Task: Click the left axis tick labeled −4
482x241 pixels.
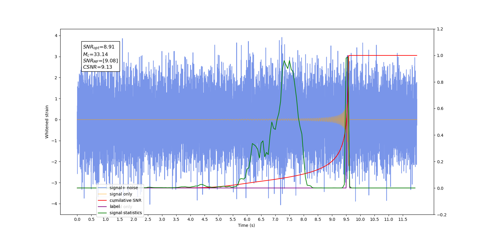Action: (55, 204)
